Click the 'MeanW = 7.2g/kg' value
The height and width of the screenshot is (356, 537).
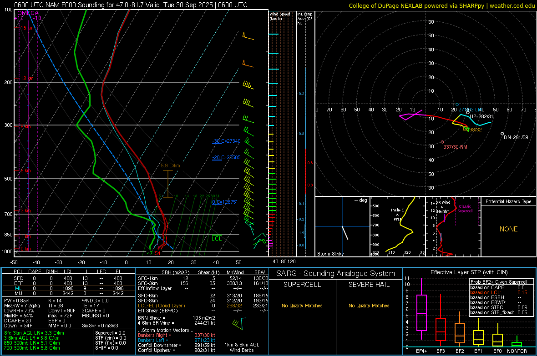[x=22, y=306]
